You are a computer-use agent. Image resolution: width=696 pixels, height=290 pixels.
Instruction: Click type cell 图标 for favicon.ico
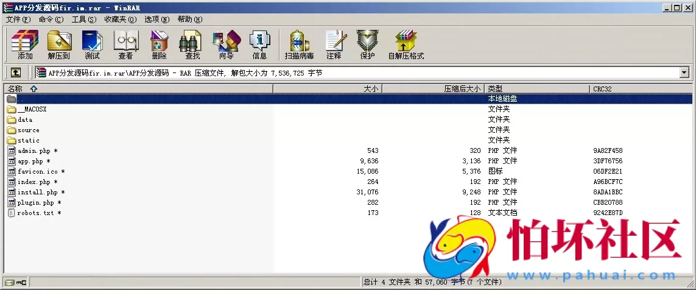[x=496, y=171]
